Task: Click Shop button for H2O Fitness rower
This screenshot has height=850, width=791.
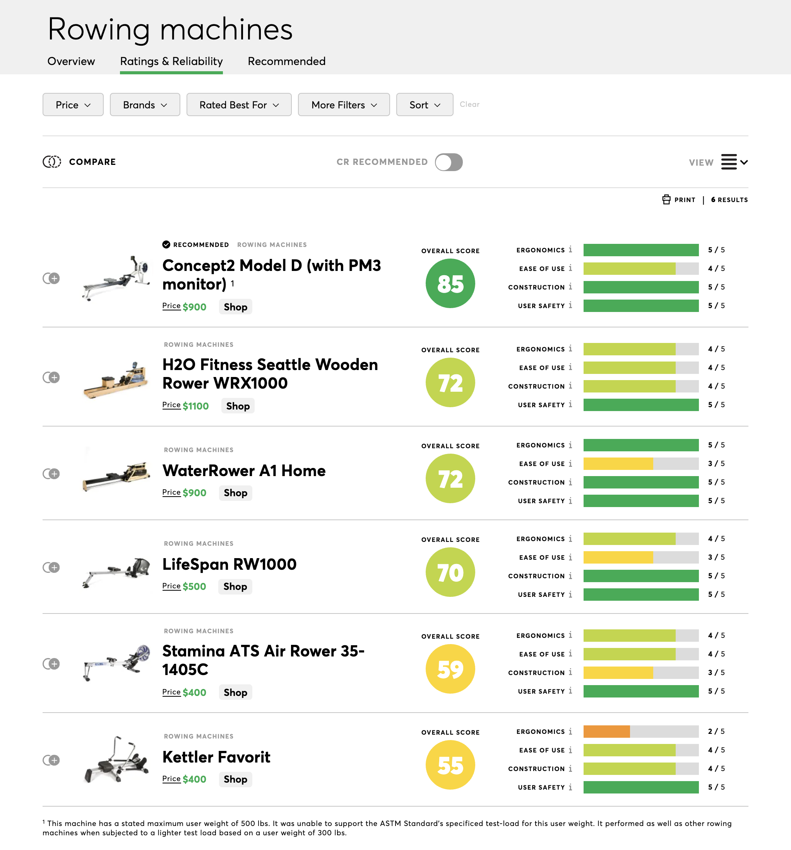Action: point(238,406)
